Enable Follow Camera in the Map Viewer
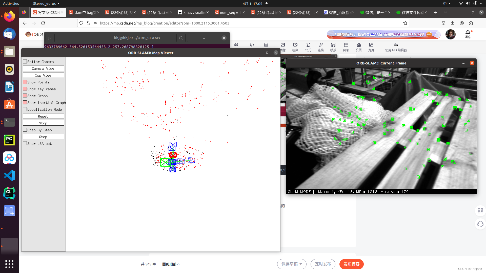 coord(25,61)
